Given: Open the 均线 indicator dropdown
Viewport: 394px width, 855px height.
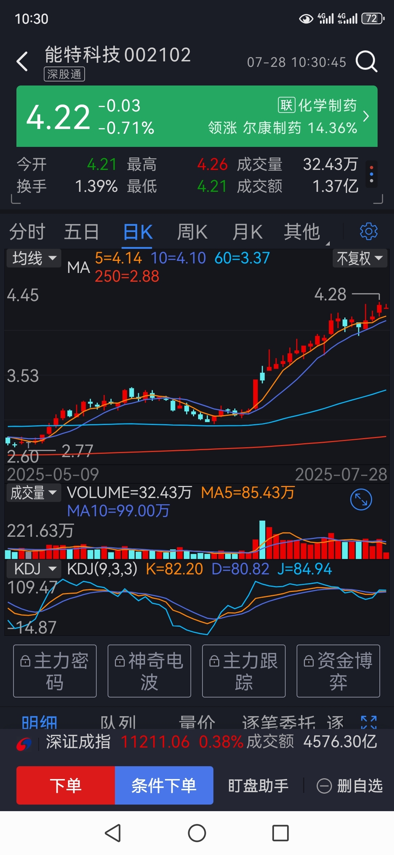Looking at the screenshot, I should click(34, 258).
